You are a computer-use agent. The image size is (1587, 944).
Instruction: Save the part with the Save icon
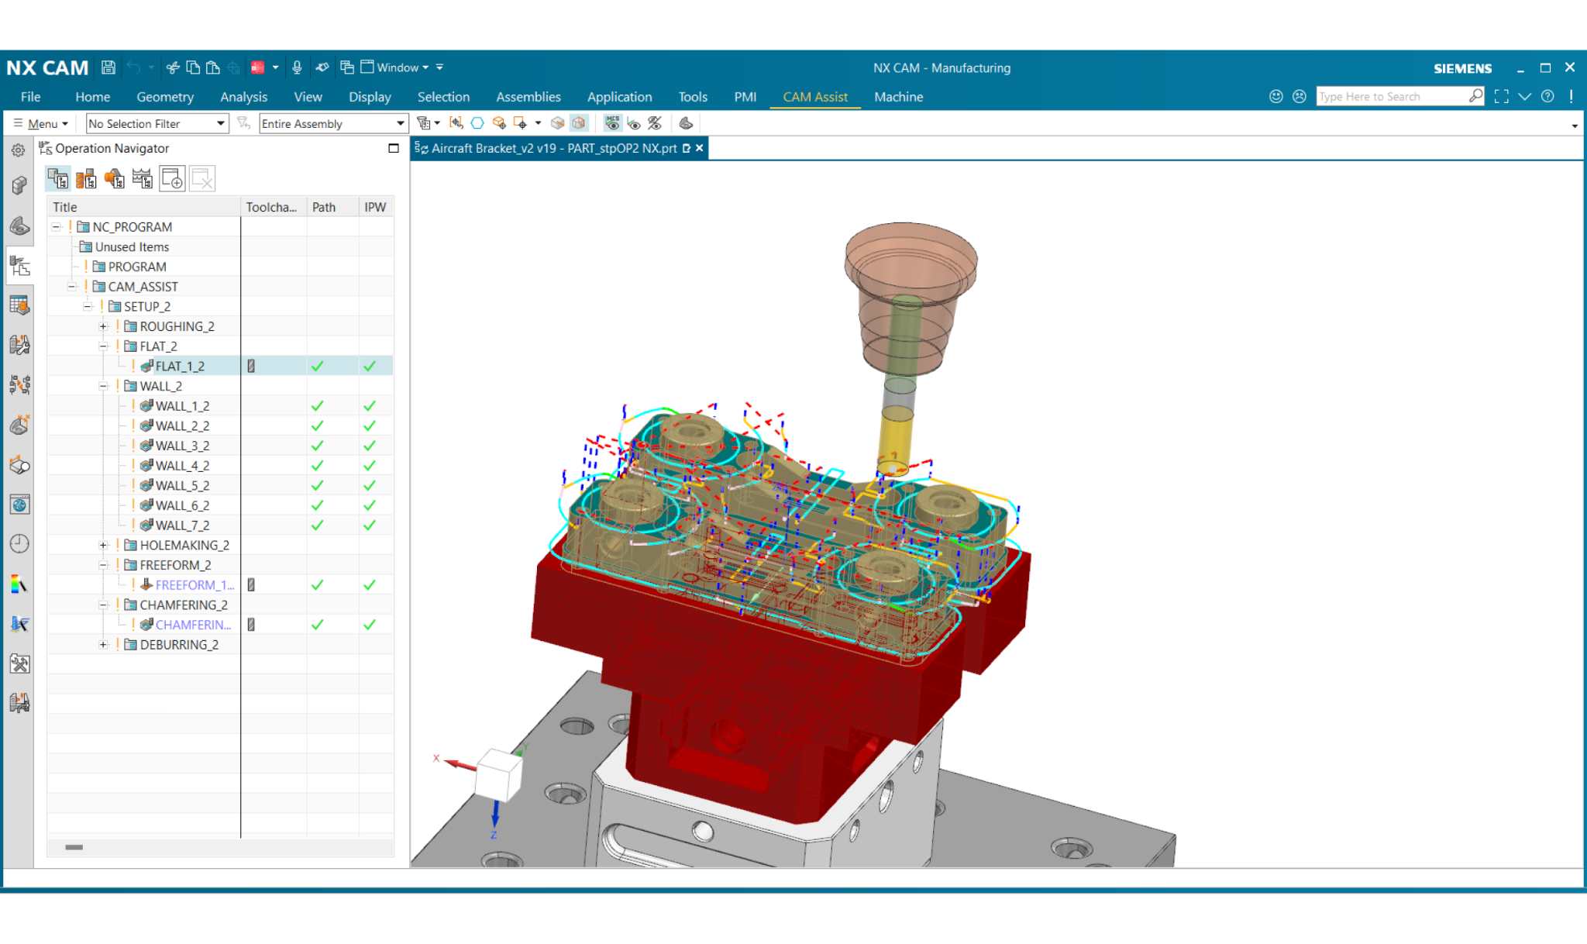(x=108, y=67)
